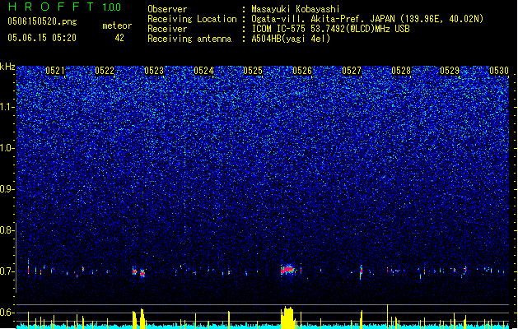Click the 0525 time marker
This screenshot has width=518, height=329.
[253, 71]
